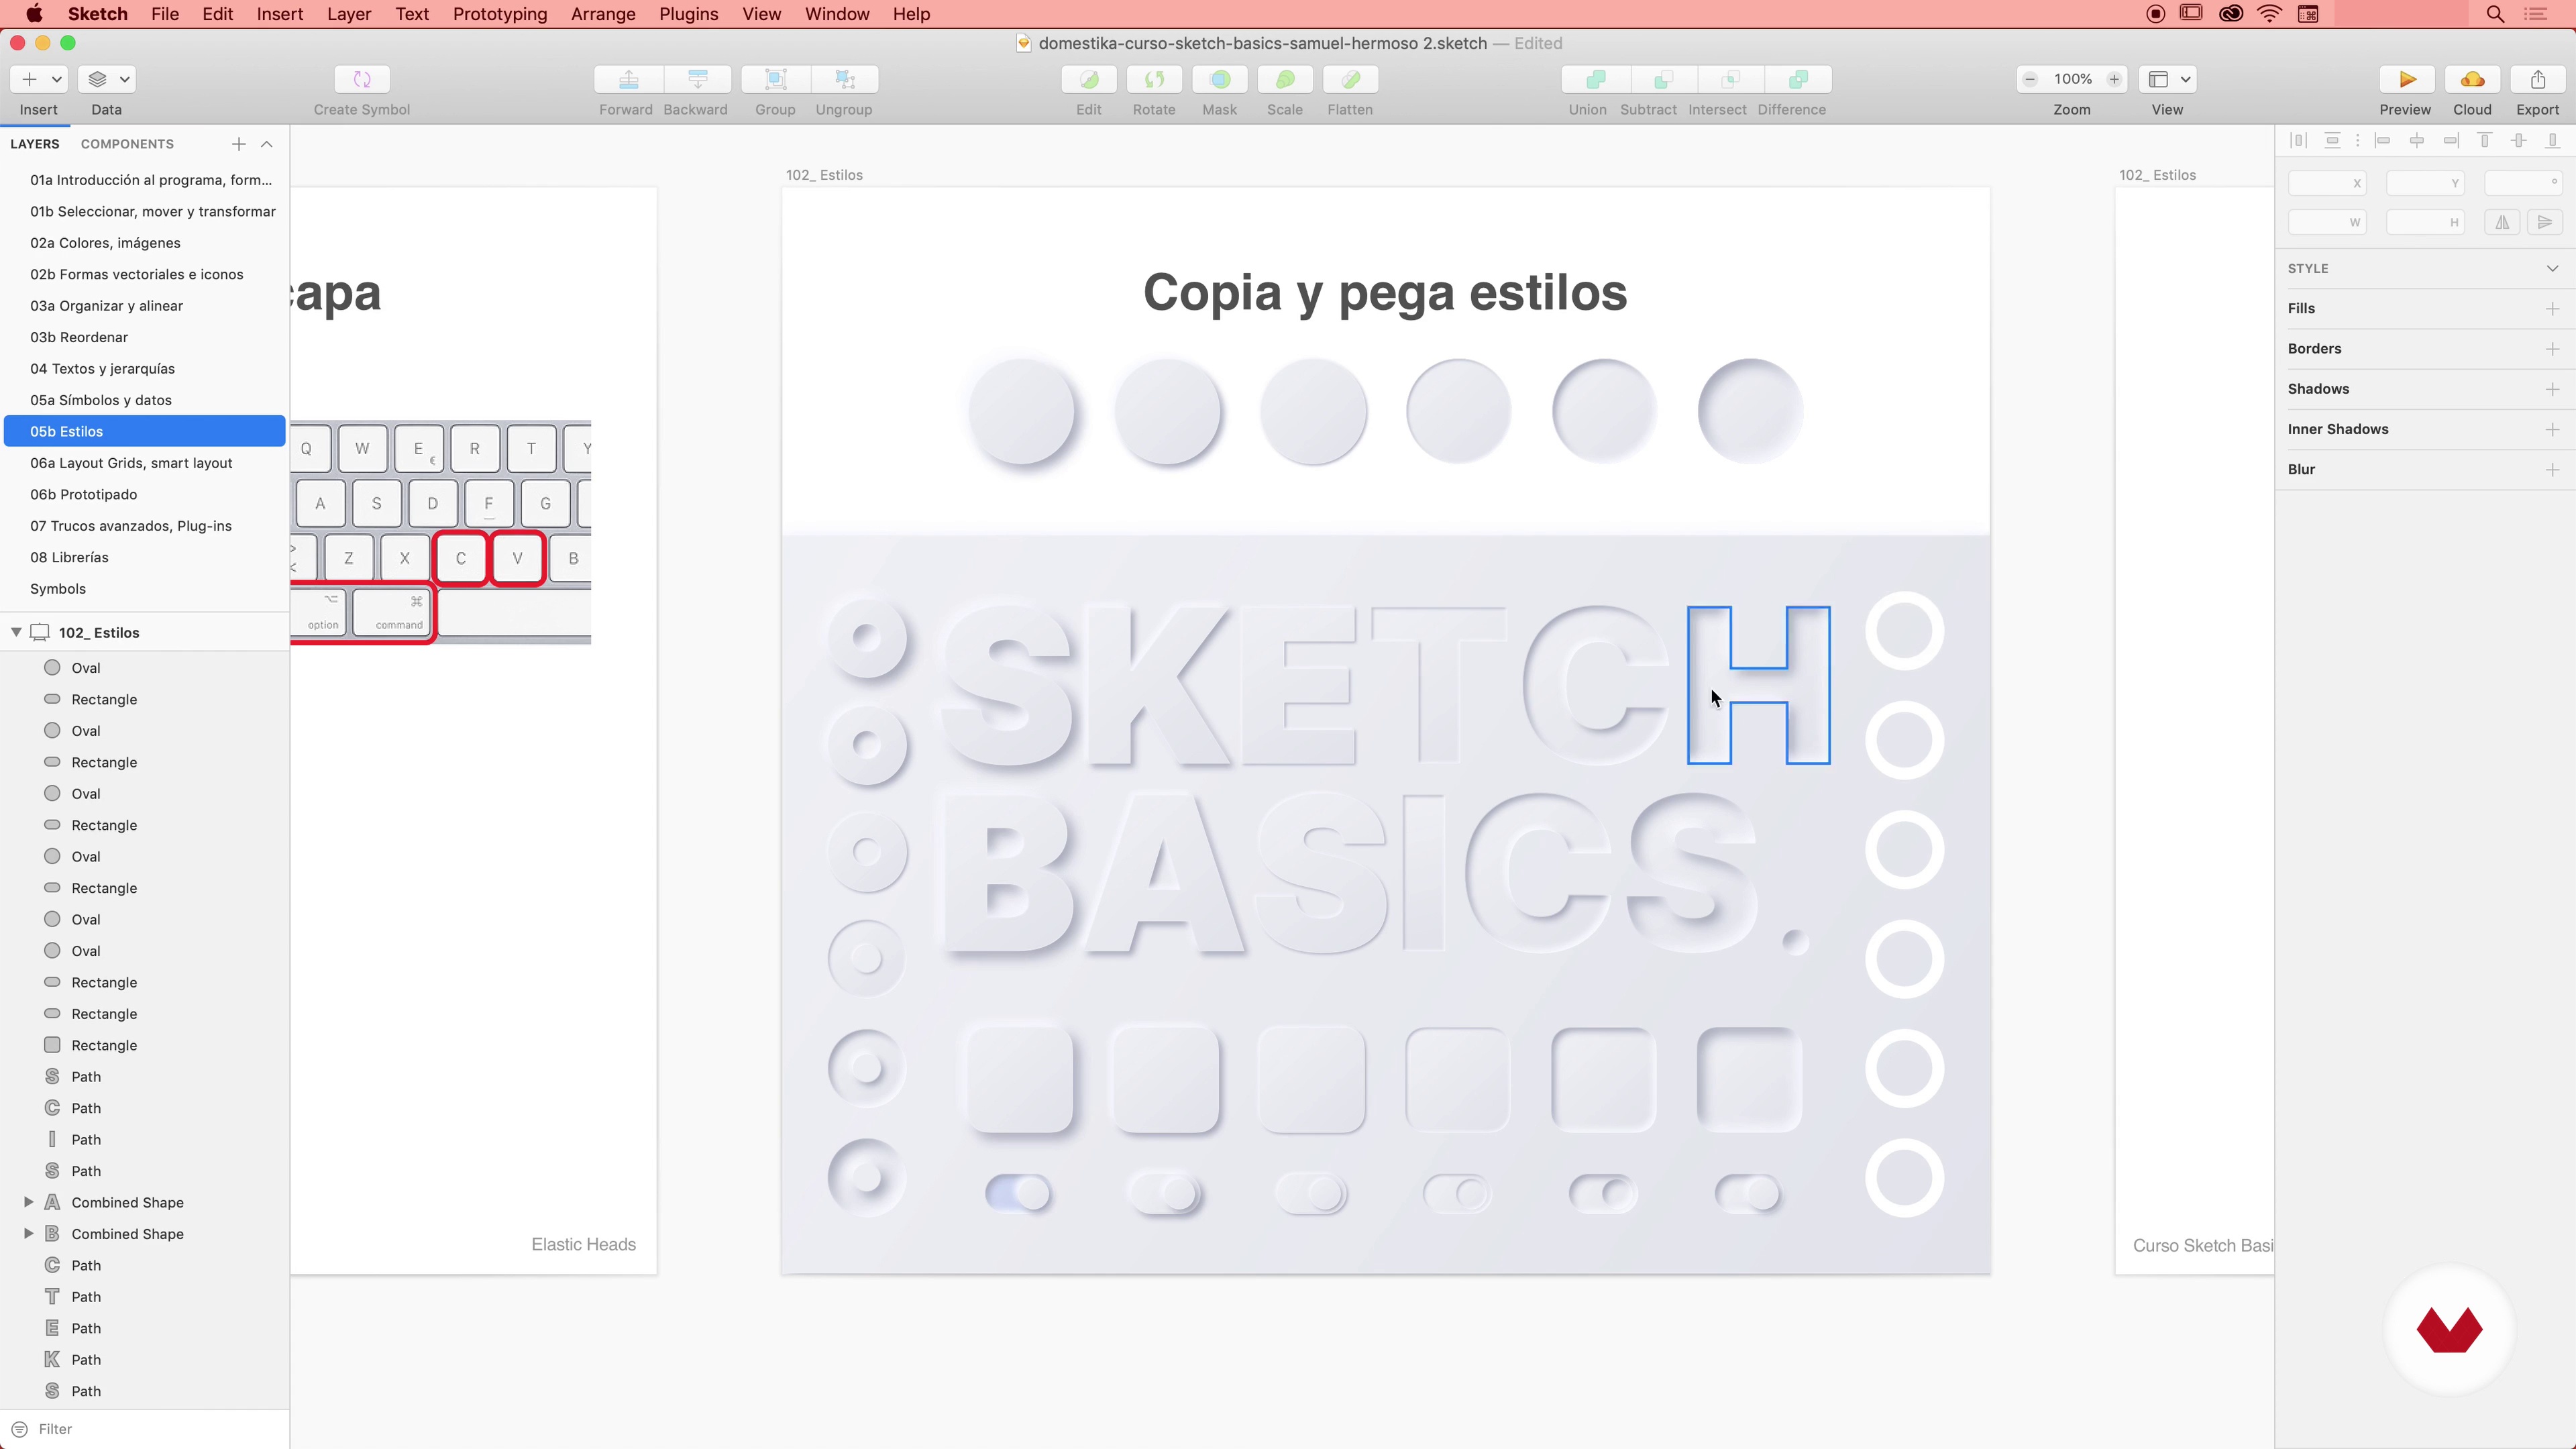
Task: Expand the Combined Shape A layer
Action: 28,1202
